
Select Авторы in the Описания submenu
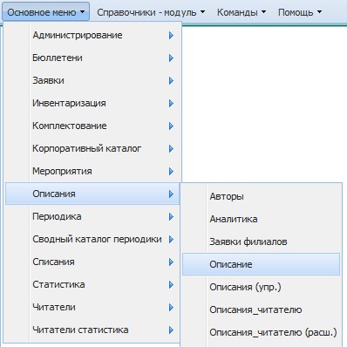tap(261, 196)
